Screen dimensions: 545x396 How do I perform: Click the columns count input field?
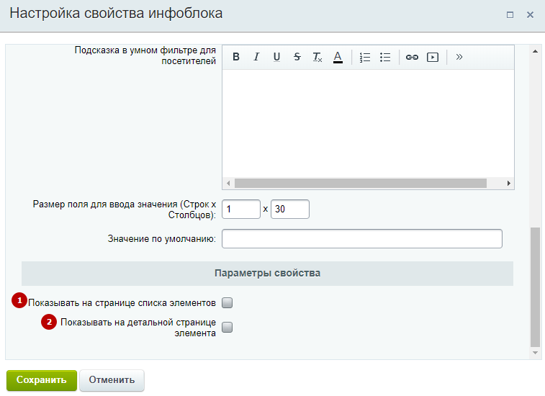pyautogui.click(x=289, y=209)
